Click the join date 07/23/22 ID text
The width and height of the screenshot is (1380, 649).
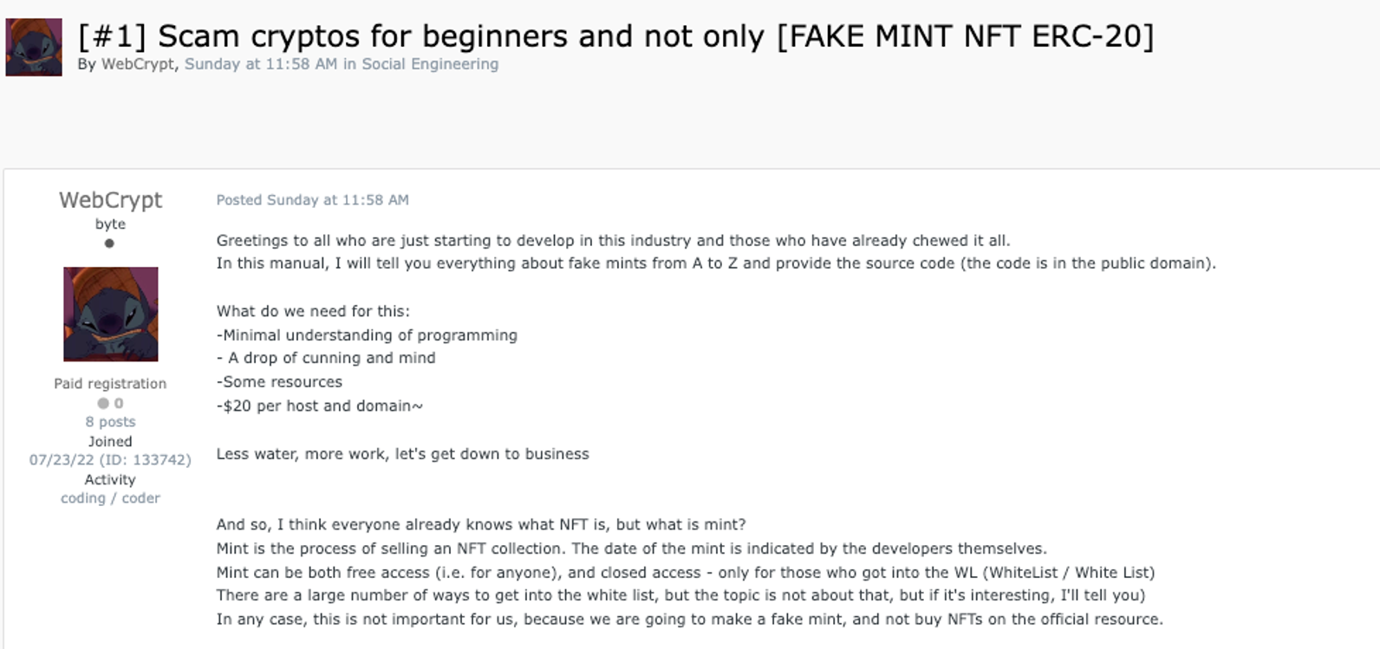coord(110,460)
